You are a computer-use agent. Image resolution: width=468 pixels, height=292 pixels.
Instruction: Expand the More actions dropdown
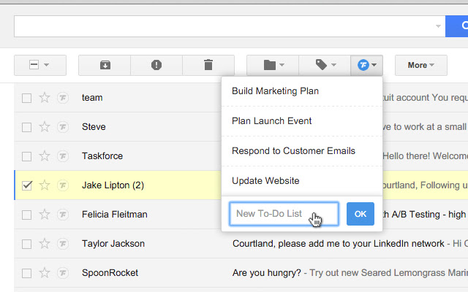[420, 65]
